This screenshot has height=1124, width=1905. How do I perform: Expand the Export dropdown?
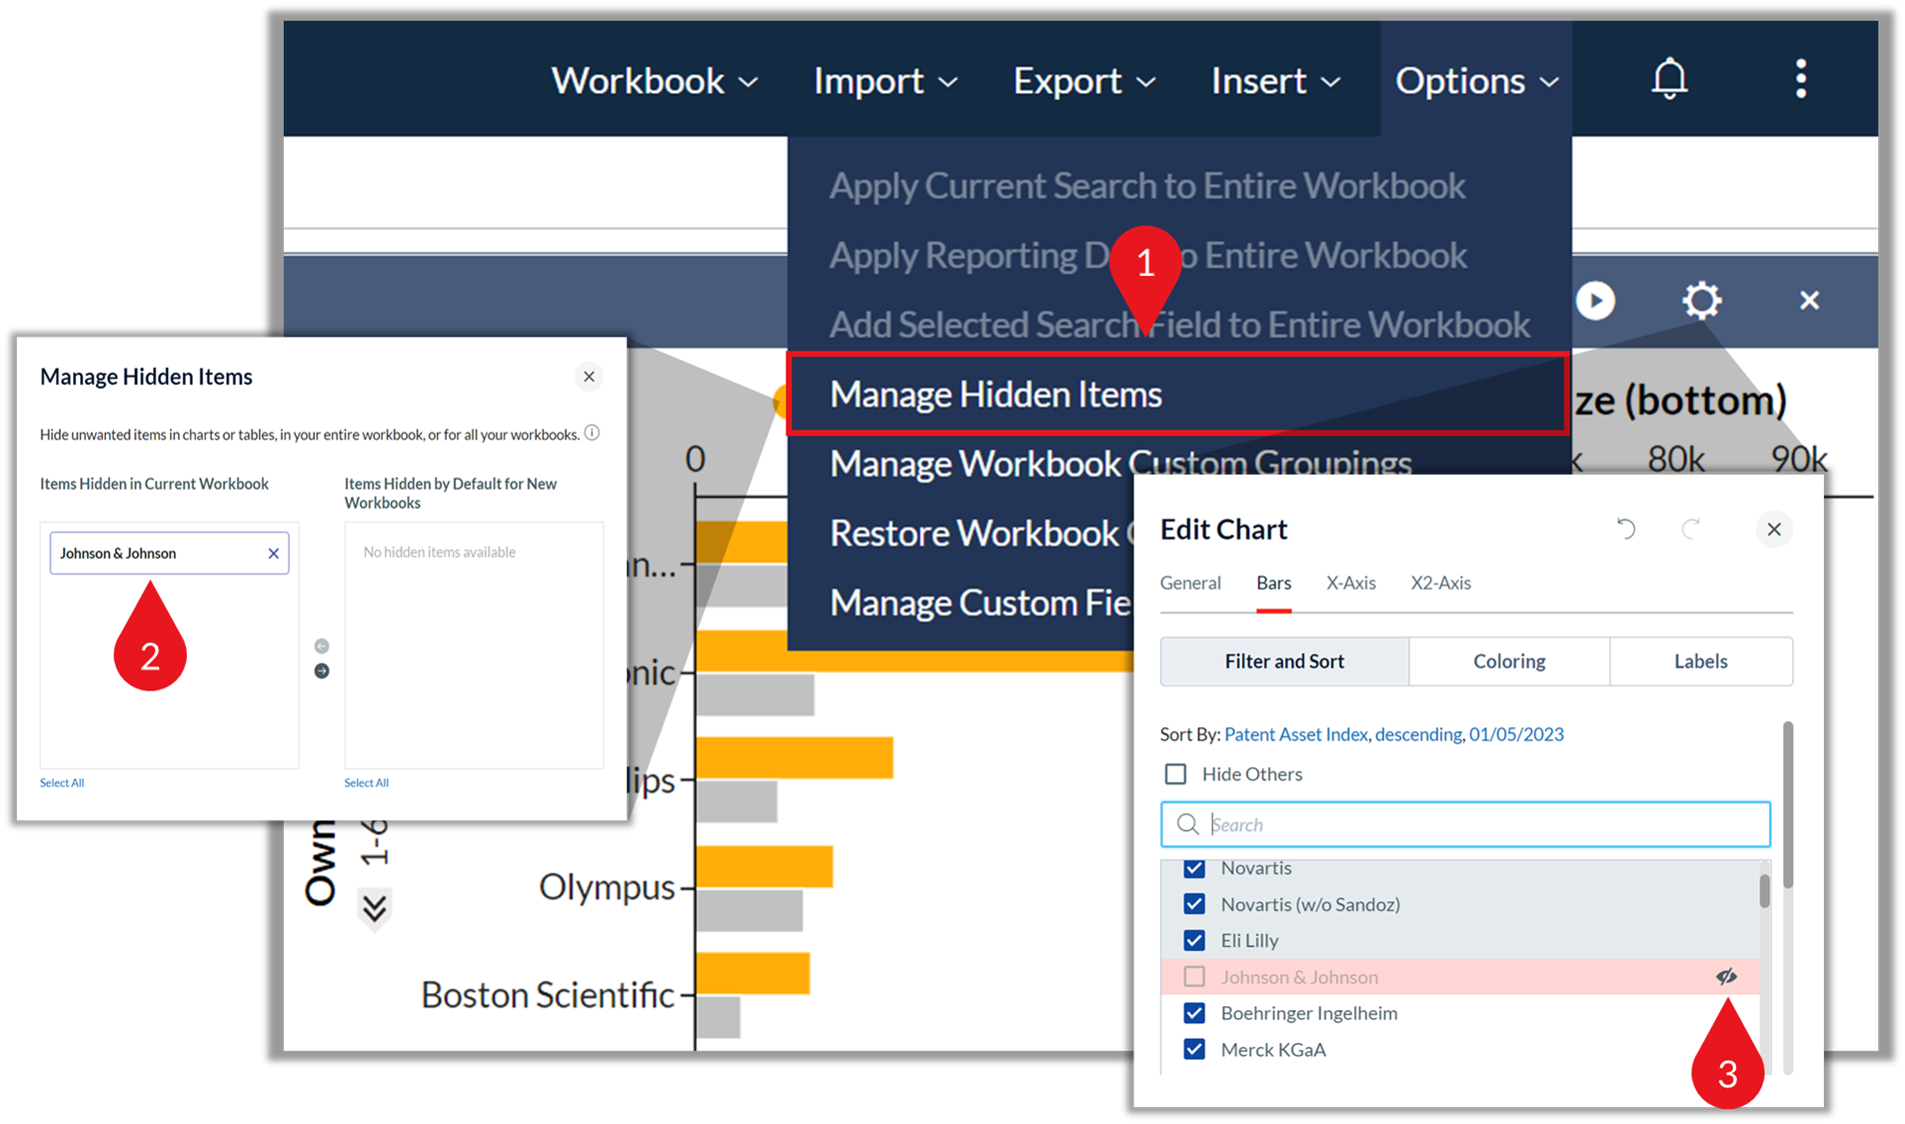coord(1084,81)
